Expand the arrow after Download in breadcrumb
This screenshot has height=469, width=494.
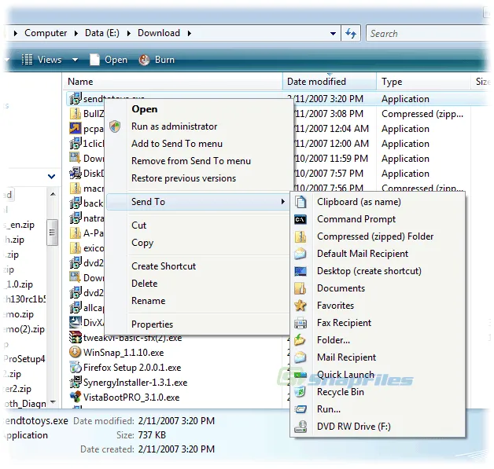click(x=189, y=33)
